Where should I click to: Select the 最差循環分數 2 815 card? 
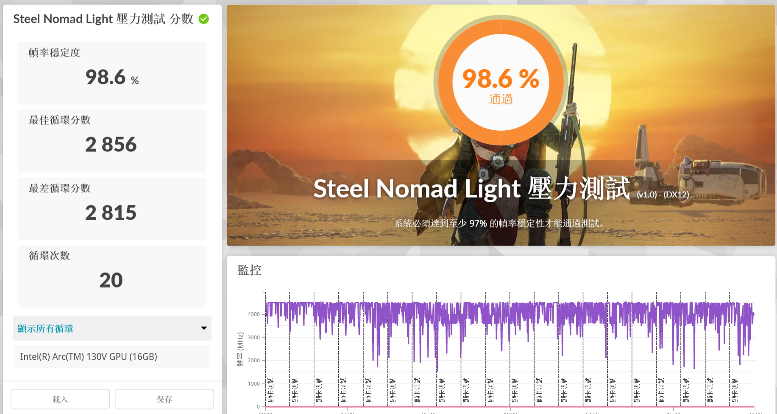click(x=112, y=209)
